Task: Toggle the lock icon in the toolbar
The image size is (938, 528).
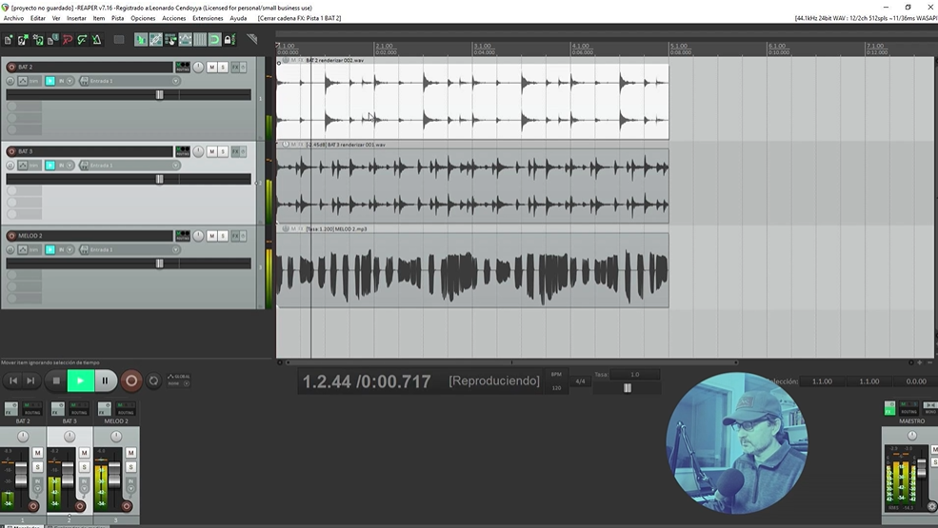Action: [x=230, y=39]
